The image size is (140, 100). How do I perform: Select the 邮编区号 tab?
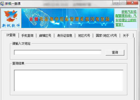[x=45, y=35]
